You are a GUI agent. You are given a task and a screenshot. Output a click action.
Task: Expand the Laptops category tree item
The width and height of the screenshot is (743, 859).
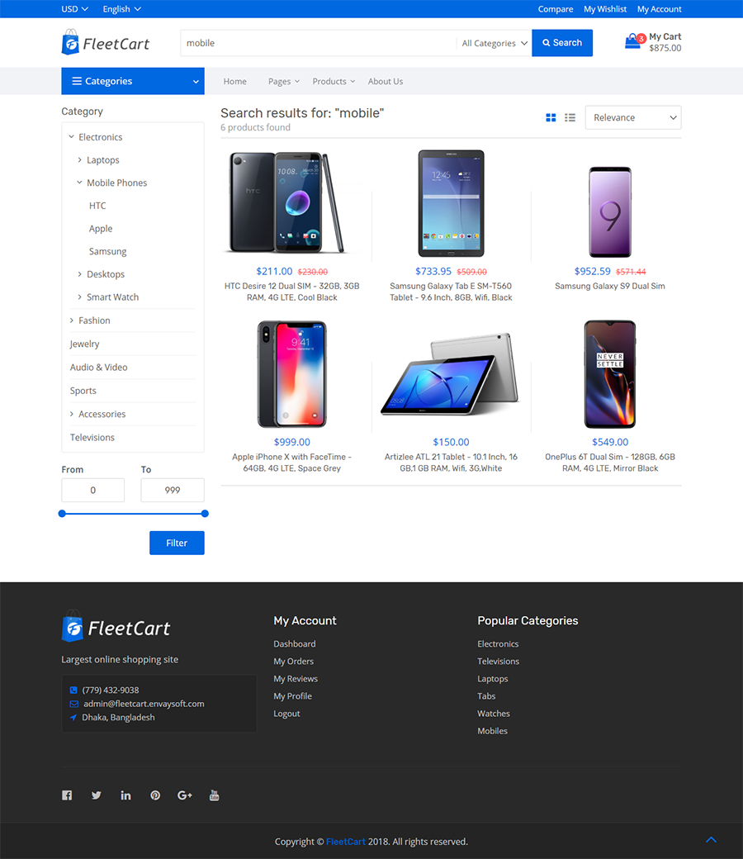[x=79, y=160]
